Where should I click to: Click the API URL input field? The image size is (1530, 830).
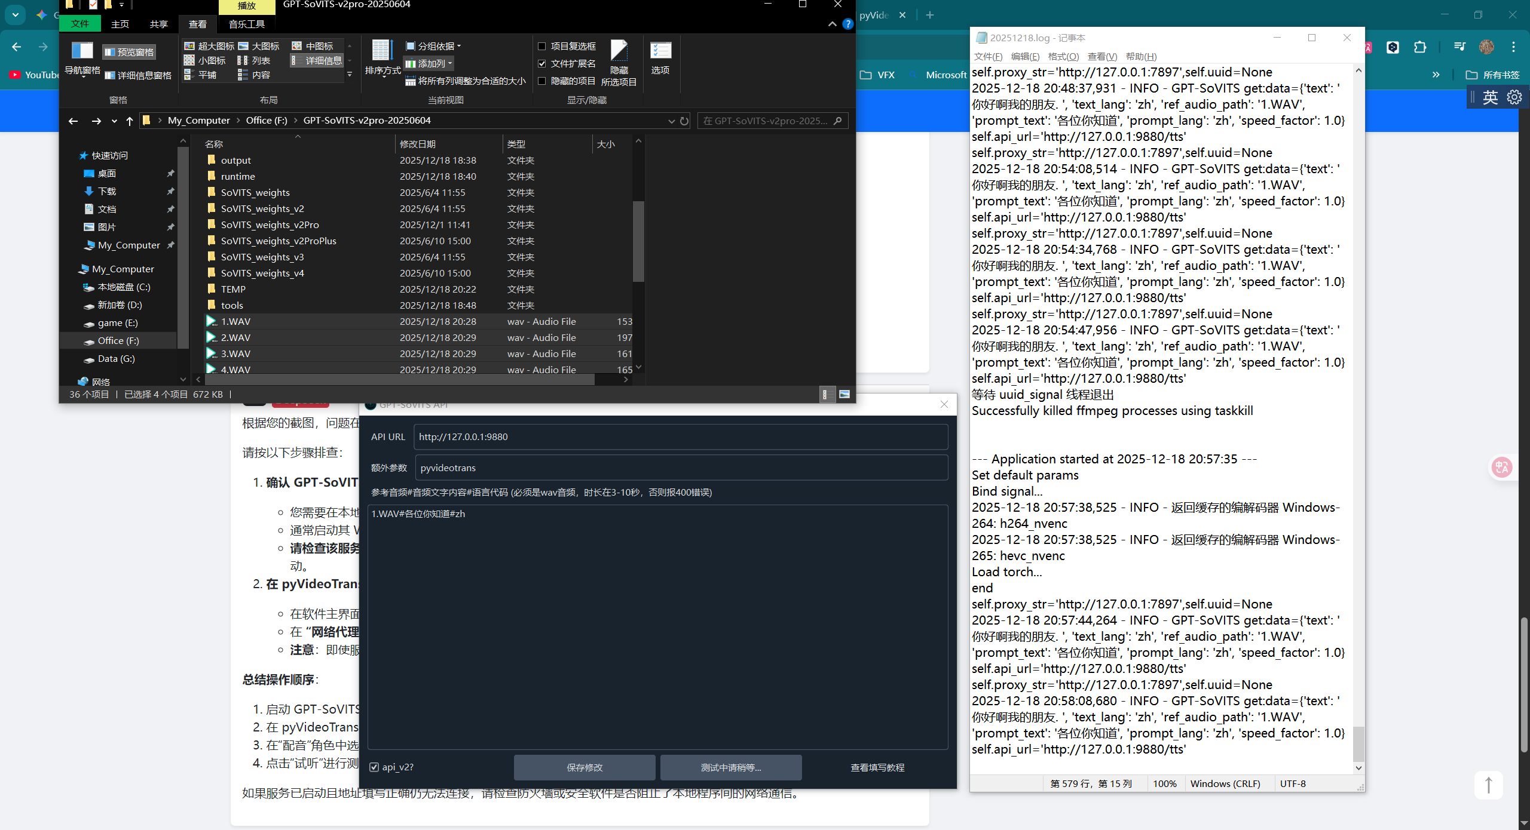click(x=680, y=437)
